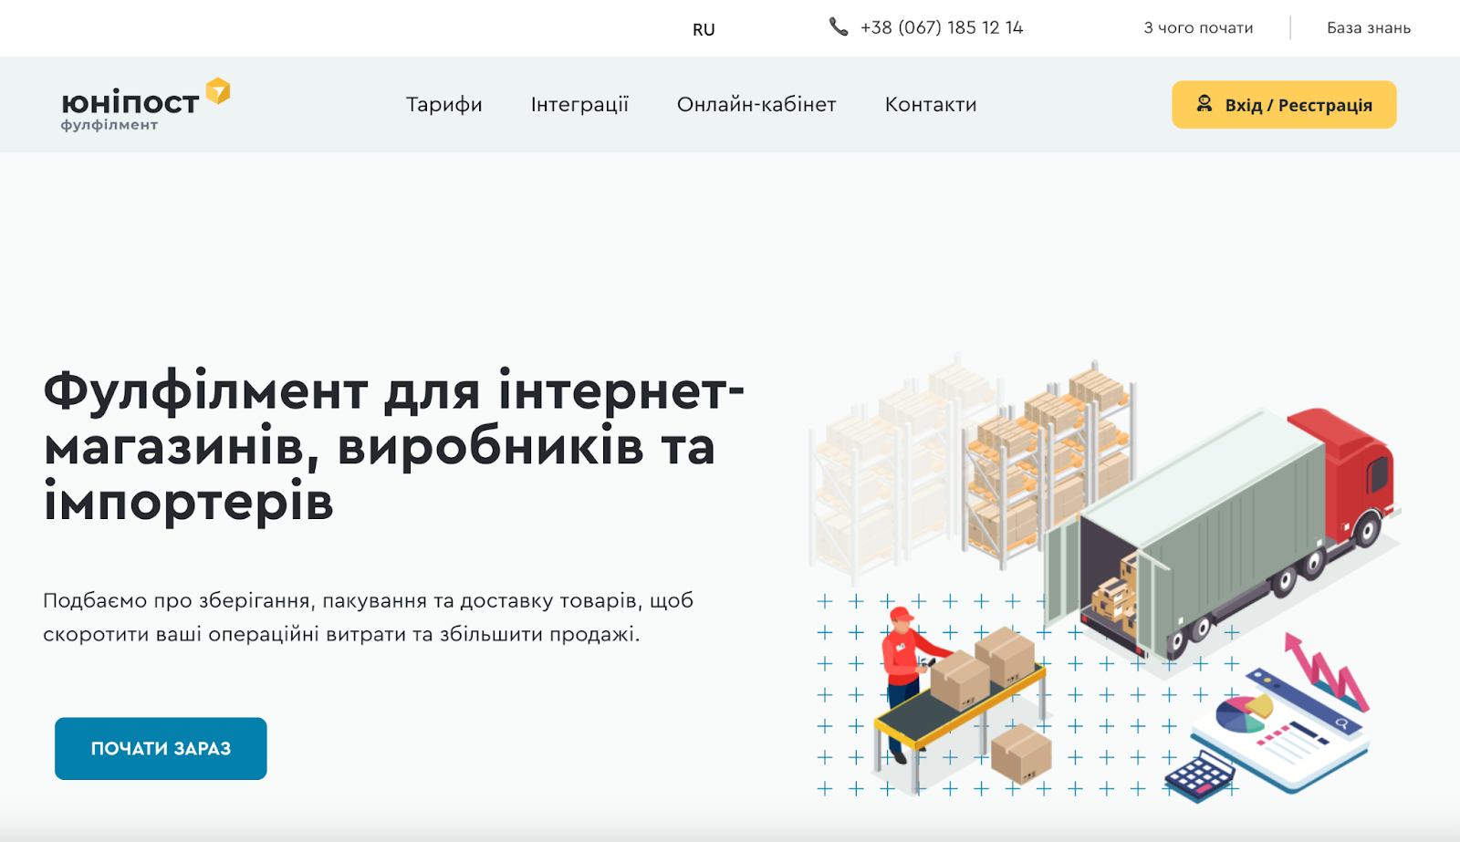Image resolution: width=1460 pixels, height=842 pixels.
Task: Click the blue calculator illustration
Action: [1199, 776]
